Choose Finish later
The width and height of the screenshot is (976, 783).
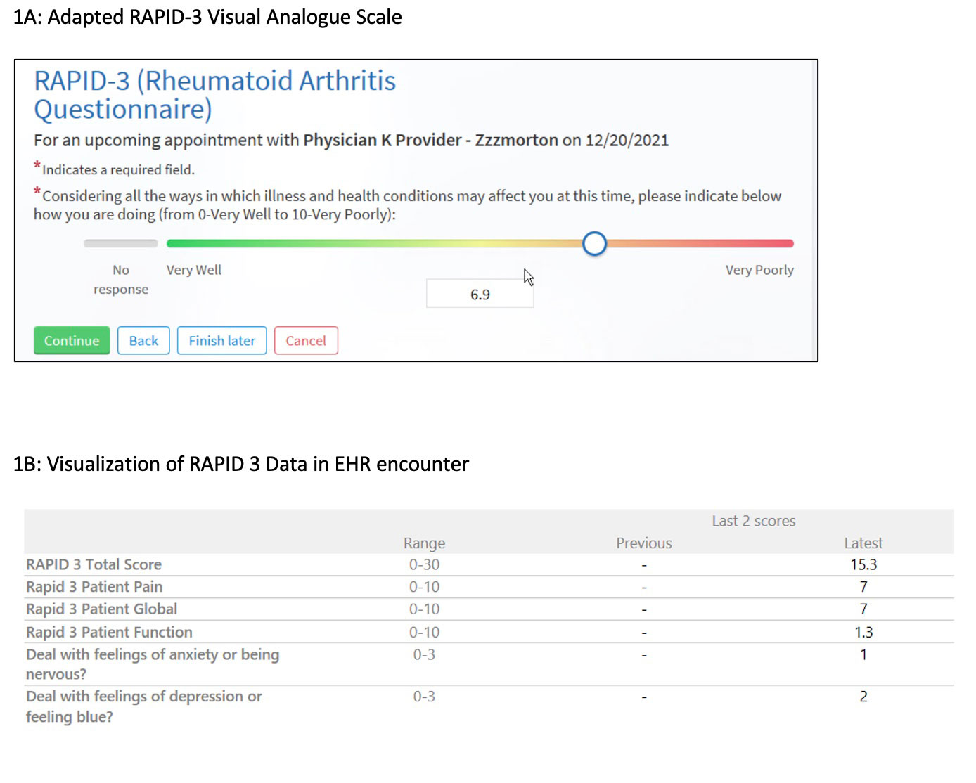pos(221,341)
